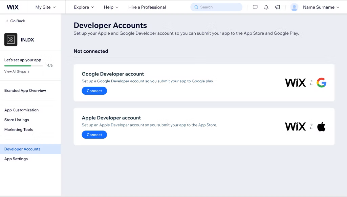The image size is (347, 197).
Task: Open the notifications bell icon
Action: 266,7
